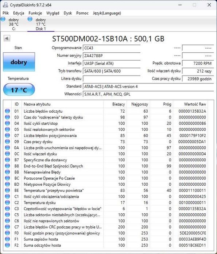Select the Temperatura "przepływu powietrza" attribute name
Image resolution: width=217 pixels, height=254 pixels.
(54, 190)
